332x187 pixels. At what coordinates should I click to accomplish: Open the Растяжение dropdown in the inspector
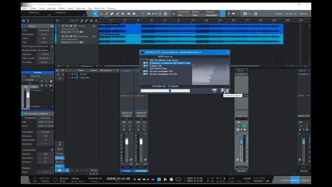coord(45,34)
